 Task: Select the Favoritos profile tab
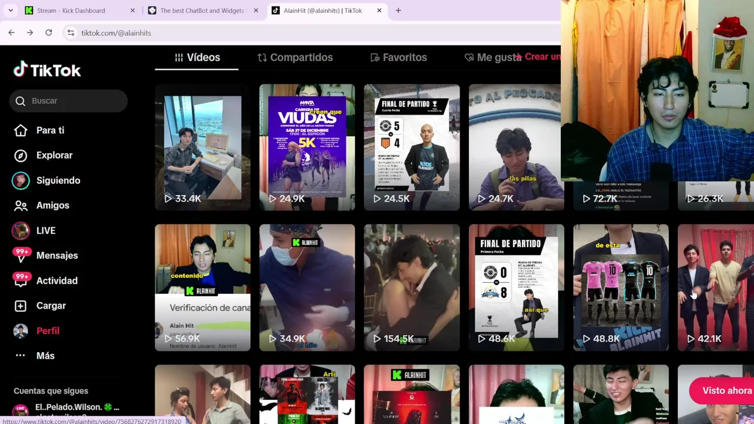(399, 57)
